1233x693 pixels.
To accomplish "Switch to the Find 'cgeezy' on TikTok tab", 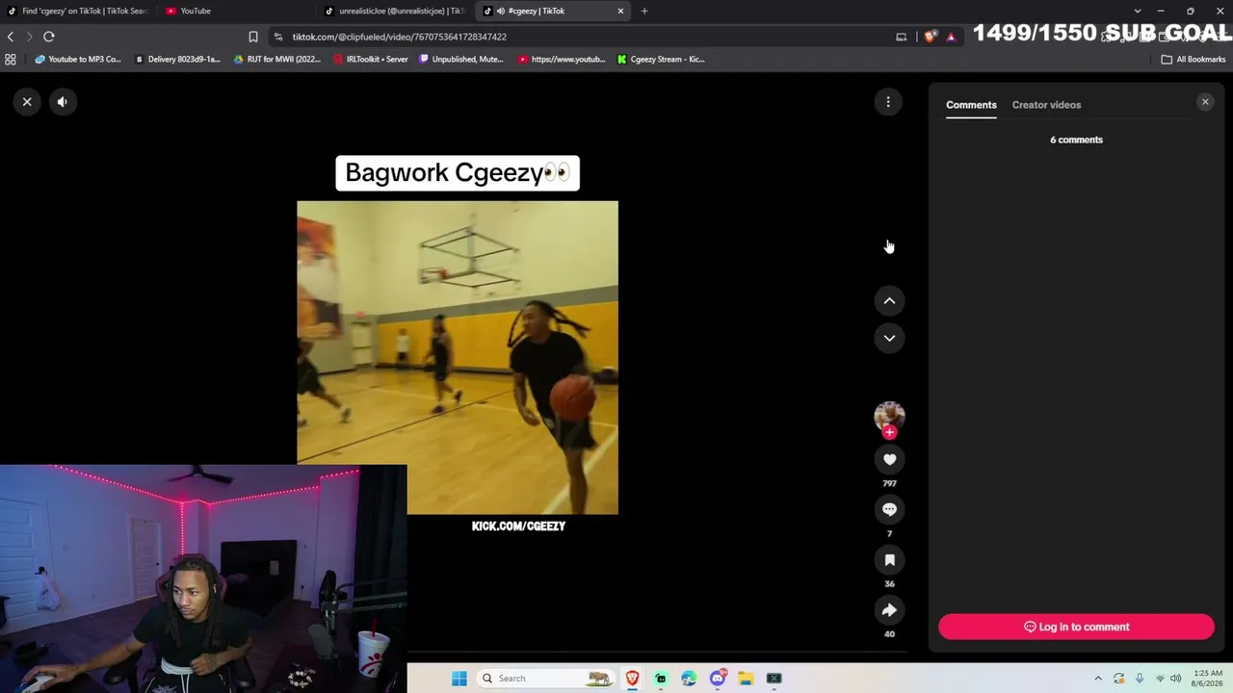I will 79,11.
